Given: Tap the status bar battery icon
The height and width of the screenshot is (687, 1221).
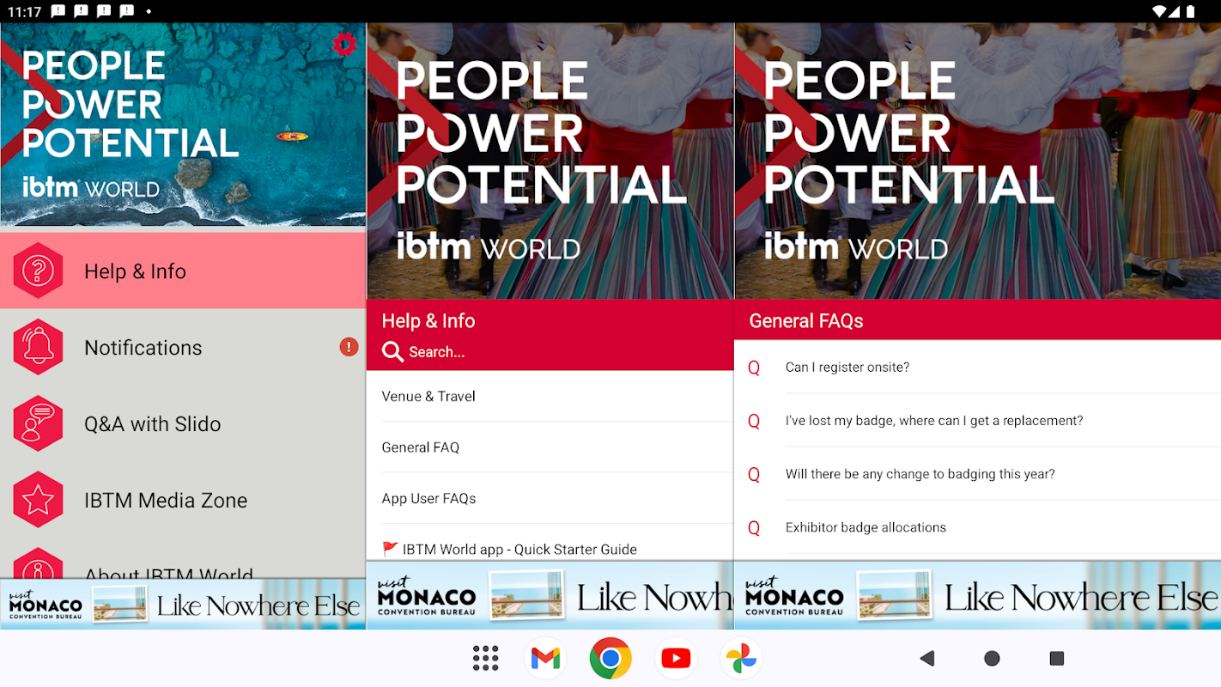Looking at the screenshot, I should click(1189, 11).
